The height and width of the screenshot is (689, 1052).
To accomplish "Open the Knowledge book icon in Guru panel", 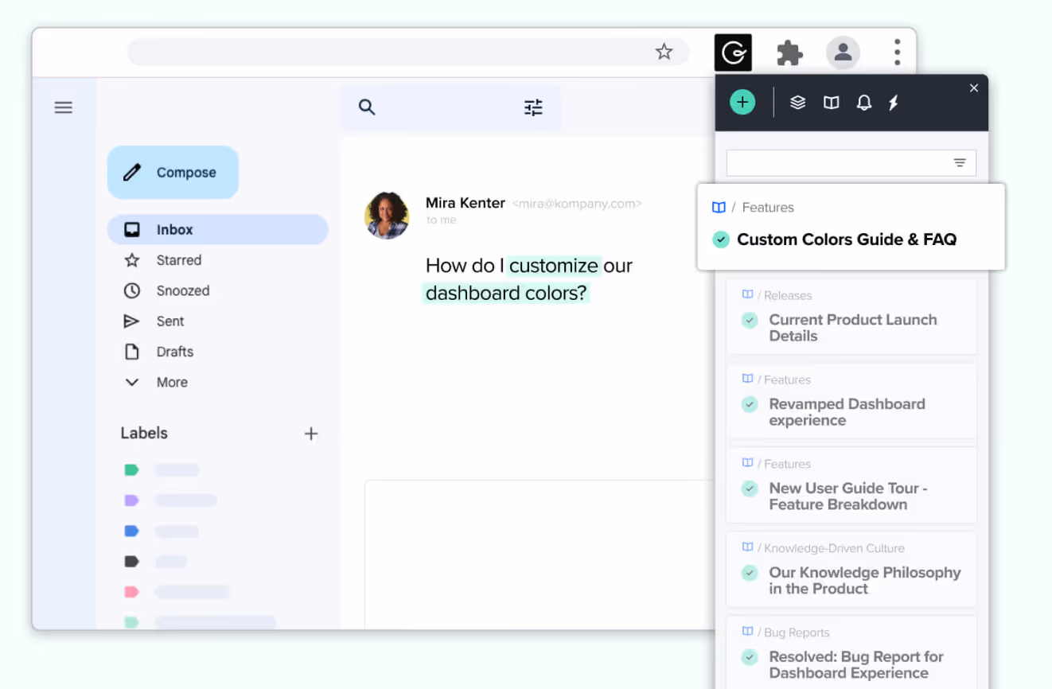I will tap(831, 102).
